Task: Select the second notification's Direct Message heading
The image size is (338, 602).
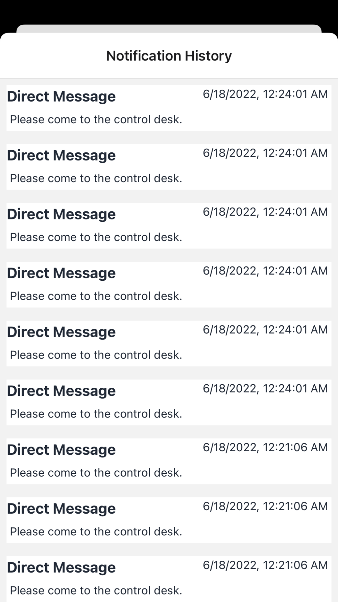Action: coord(62,155)
